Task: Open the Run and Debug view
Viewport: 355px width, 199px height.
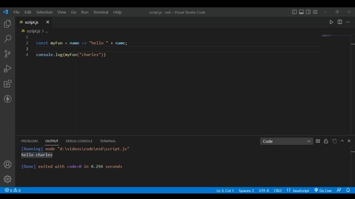Action: point(7,69)
